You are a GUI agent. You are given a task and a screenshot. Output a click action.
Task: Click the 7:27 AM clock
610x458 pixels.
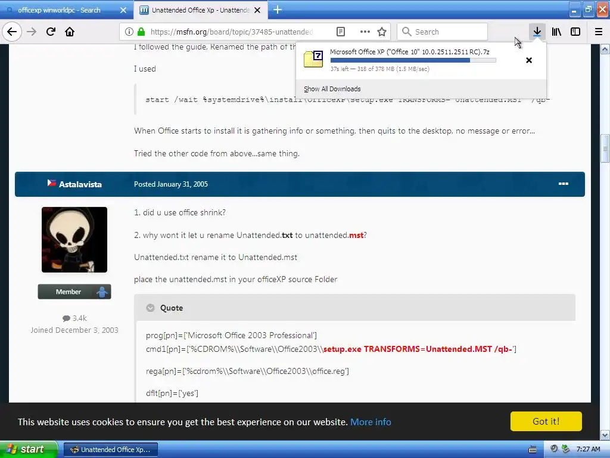pyautogui.click(x=588, y=449)
